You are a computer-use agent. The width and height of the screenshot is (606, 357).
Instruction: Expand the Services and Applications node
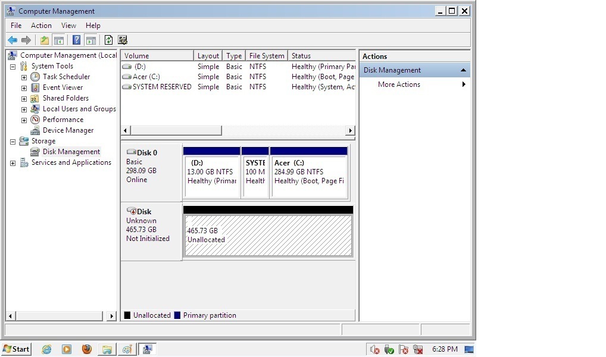tap(13, 164)
